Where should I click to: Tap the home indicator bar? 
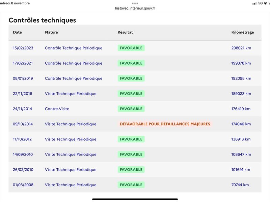click(x=135, y=199)
